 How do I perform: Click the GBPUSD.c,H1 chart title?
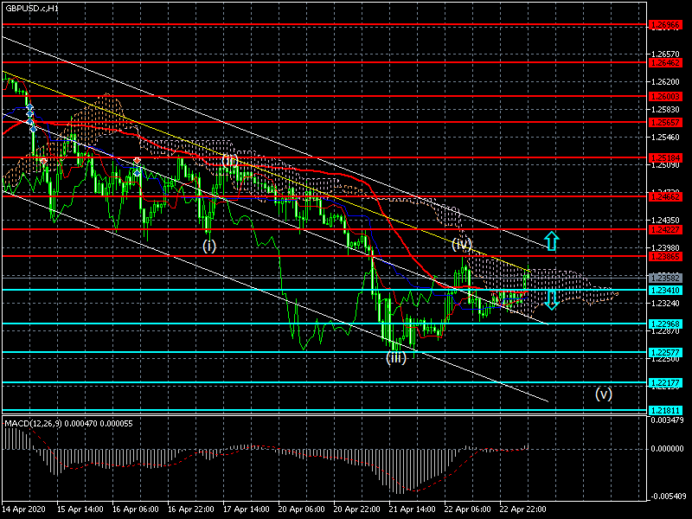pyautogui.click(x=32, y=9)
